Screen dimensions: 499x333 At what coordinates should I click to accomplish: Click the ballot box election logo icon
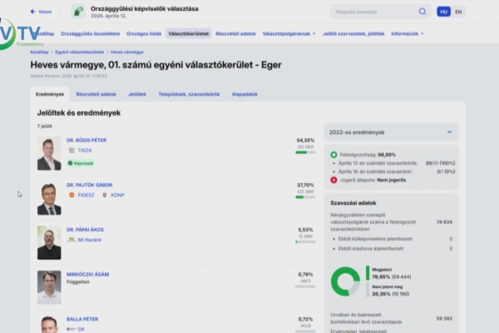point(78,12)
